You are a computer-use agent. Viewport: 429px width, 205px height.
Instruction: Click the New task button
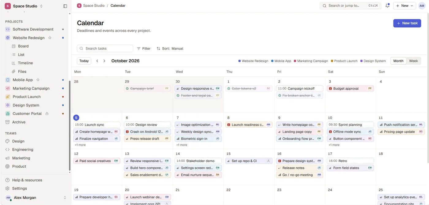point(407,23)
